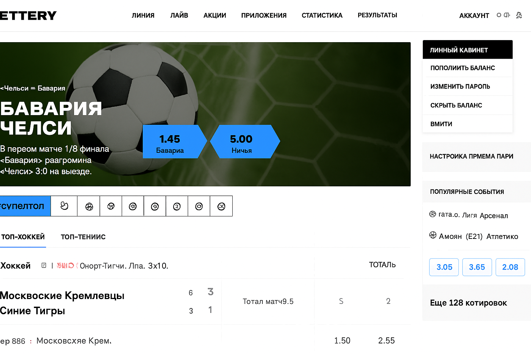Open the user profile icon in the header

(519, 15)
